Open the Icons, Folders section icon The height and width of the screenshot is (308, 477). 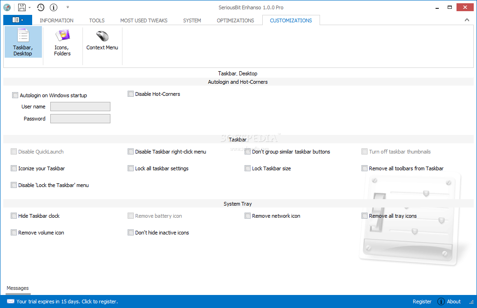62,42
